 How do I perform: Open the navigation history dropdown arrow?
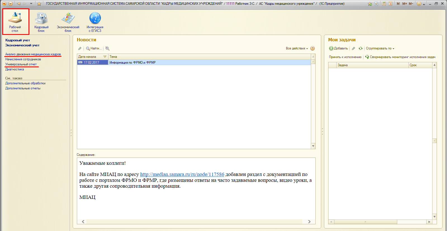tap(31, 4)
